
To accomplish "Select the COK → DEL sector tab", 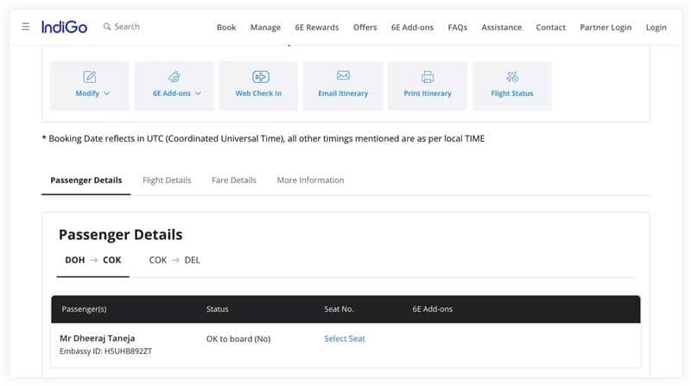I will click(x=174, y=260).
